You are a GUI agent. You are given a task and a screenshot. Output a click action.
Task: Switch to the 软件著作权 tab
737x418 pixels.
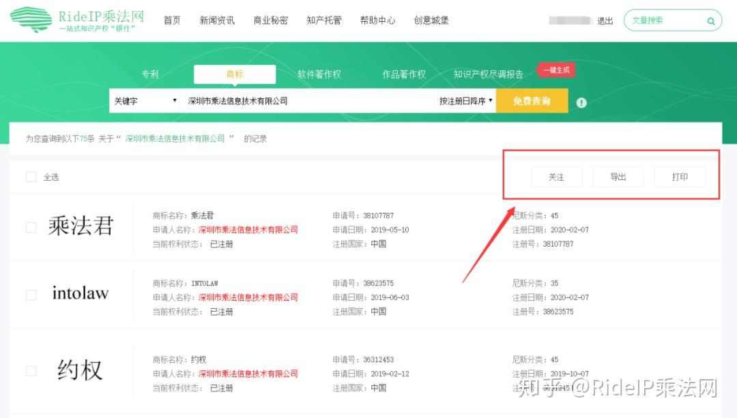point(319,74)
